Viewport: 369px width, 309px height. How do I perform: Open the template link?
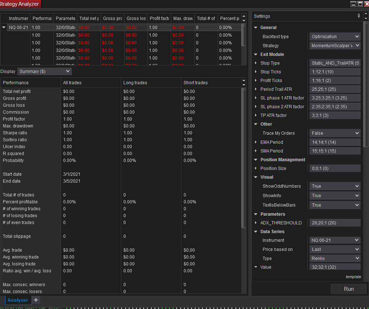pos(353,277)
